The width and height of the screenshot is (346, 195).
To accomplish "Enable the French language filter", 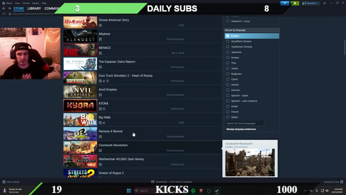I will 228,112.
